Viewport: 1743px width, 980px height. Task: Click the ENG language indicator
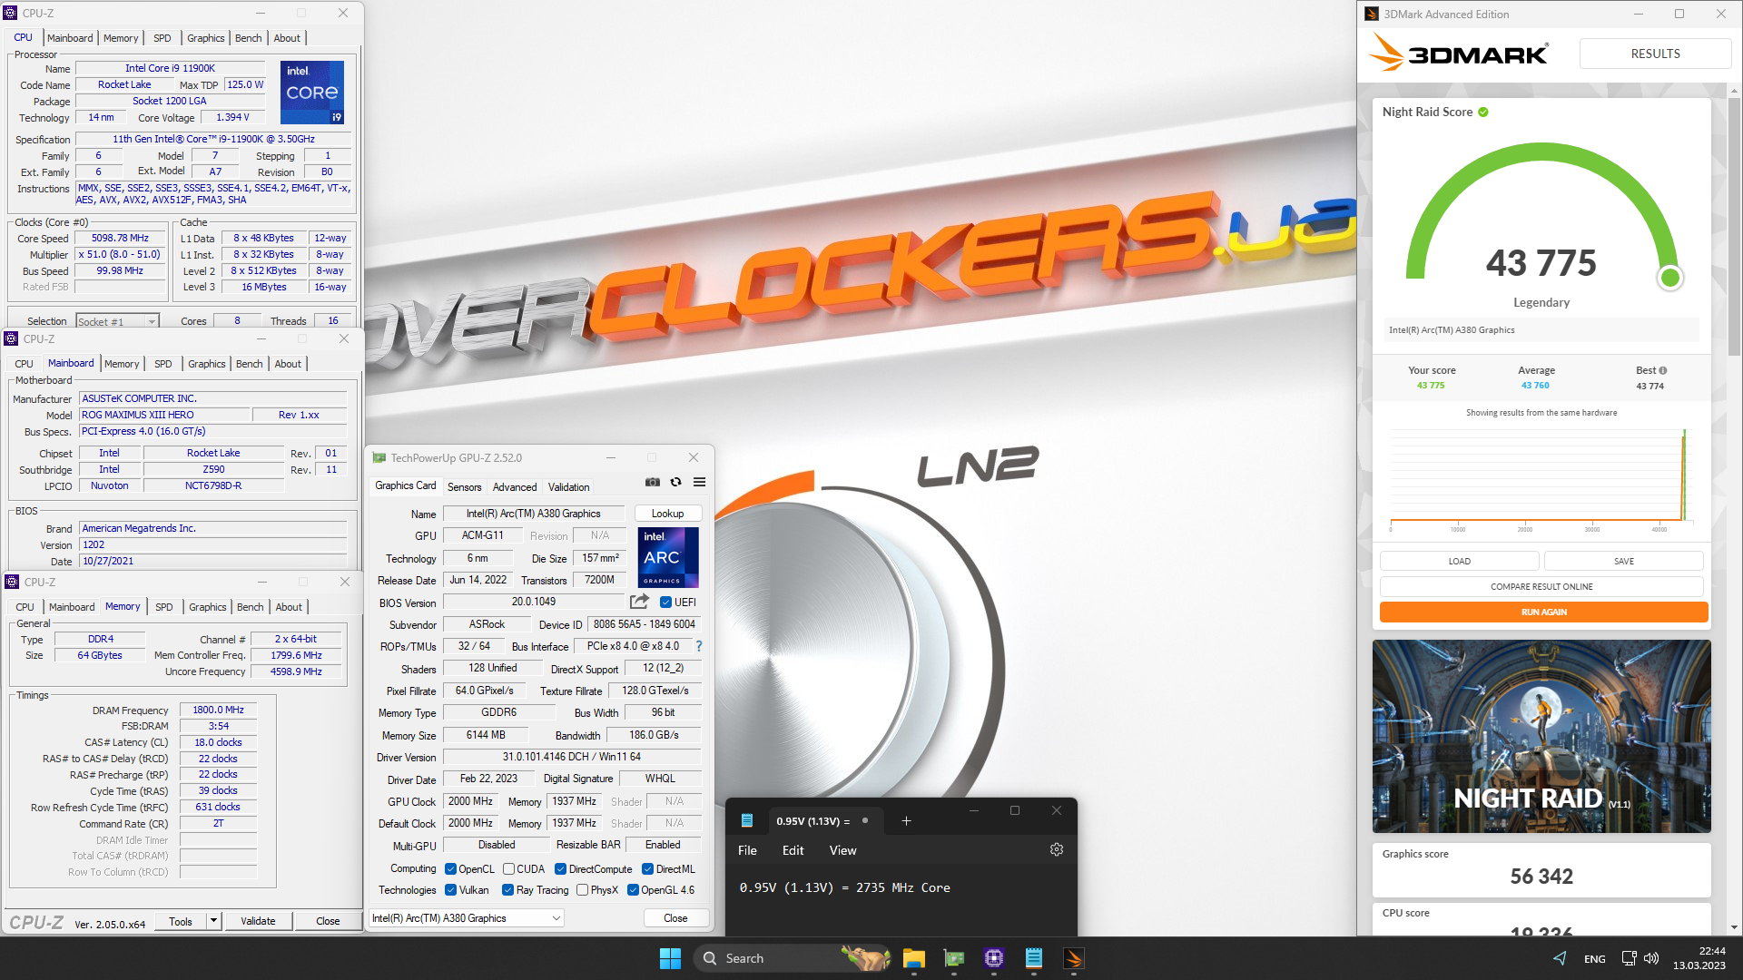1594,959
